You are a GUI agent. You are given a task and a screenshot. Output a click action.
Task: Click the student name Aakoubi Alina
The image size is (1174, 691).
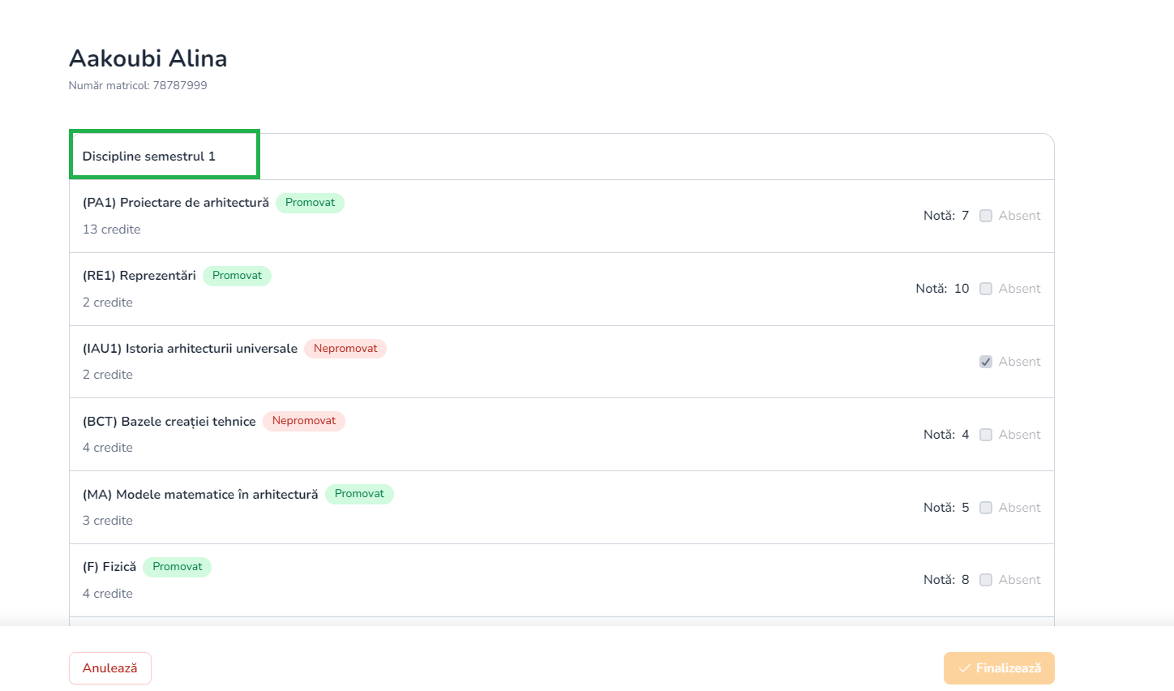coord(148,58)
